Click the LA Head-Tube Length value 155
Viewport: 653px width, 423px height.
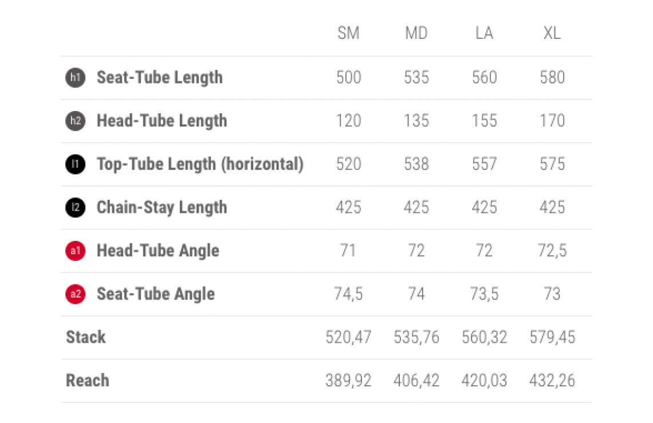pyautogui.click(x=484, y=121)
